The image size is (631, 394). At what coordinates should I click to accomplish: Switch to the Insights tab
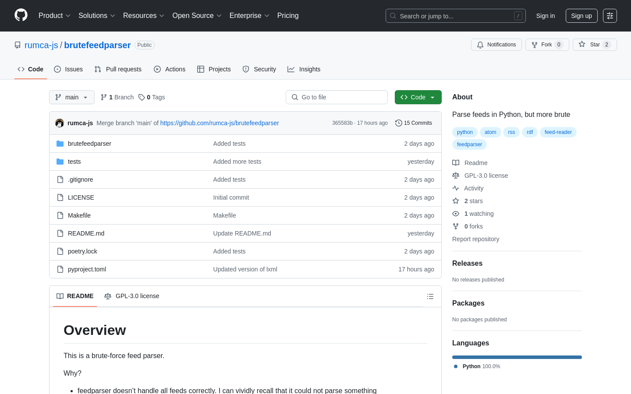[x=304, y=69]
